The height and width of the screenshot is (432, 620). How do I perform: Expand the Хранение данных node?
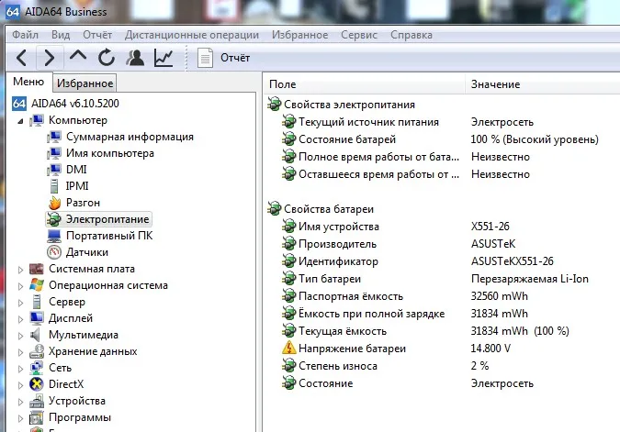click(x=20, y=352)
